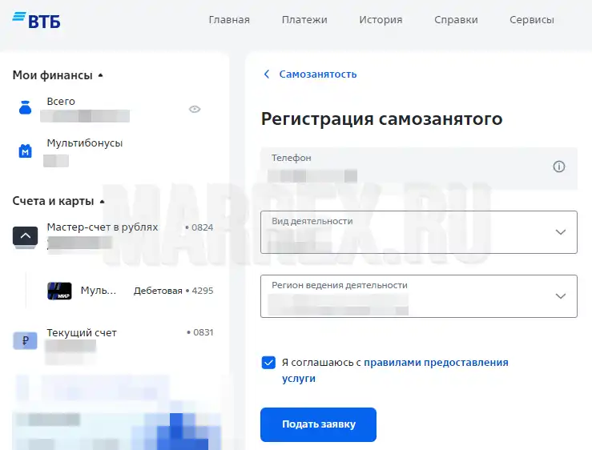Open the Мультибонусы entry
The image size is (592, 450).
point(85,143)
